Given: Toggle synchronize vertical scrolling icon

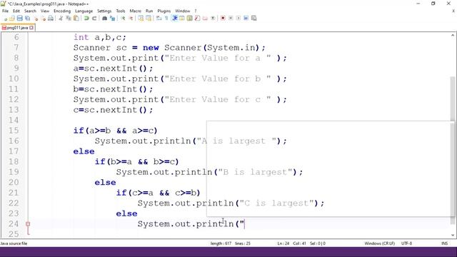Looking at the screenshot, I should tap(141, 19).
